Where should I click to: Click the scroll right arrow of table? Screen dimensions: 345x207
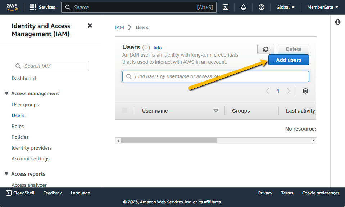[x=313, y=141]
